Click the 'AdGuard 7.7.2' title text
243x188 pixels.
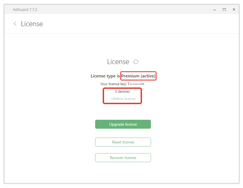tap(25, 9)
